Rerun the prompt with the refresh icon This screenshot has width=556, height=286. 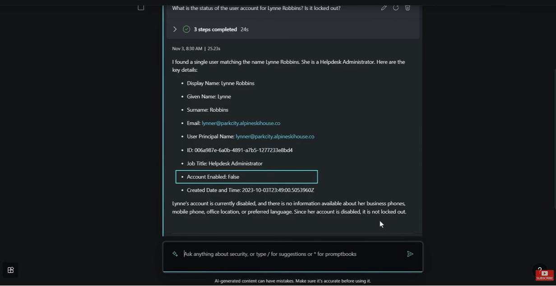pos(396,8)
